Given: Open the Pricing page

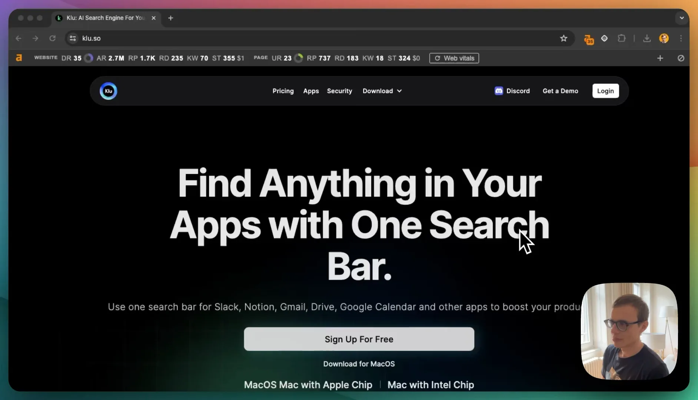Looking at the screenshot, I should [283, 91].
